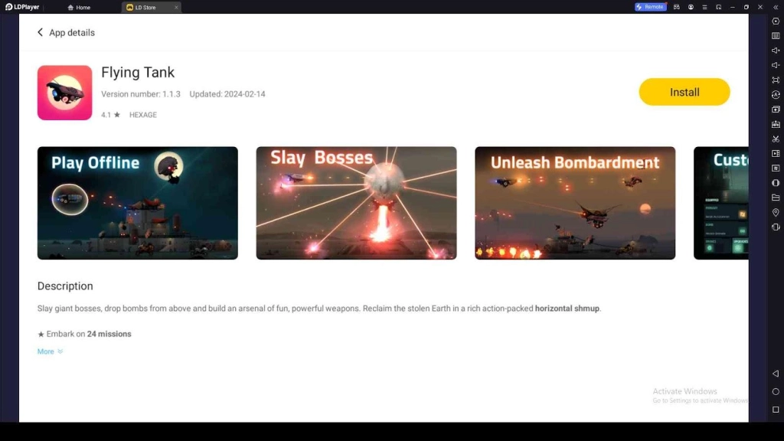The height and width of the screenshot is (441, 784).
Task: Open the hamburger menu in title bar
Action: [x=704, y=7]
